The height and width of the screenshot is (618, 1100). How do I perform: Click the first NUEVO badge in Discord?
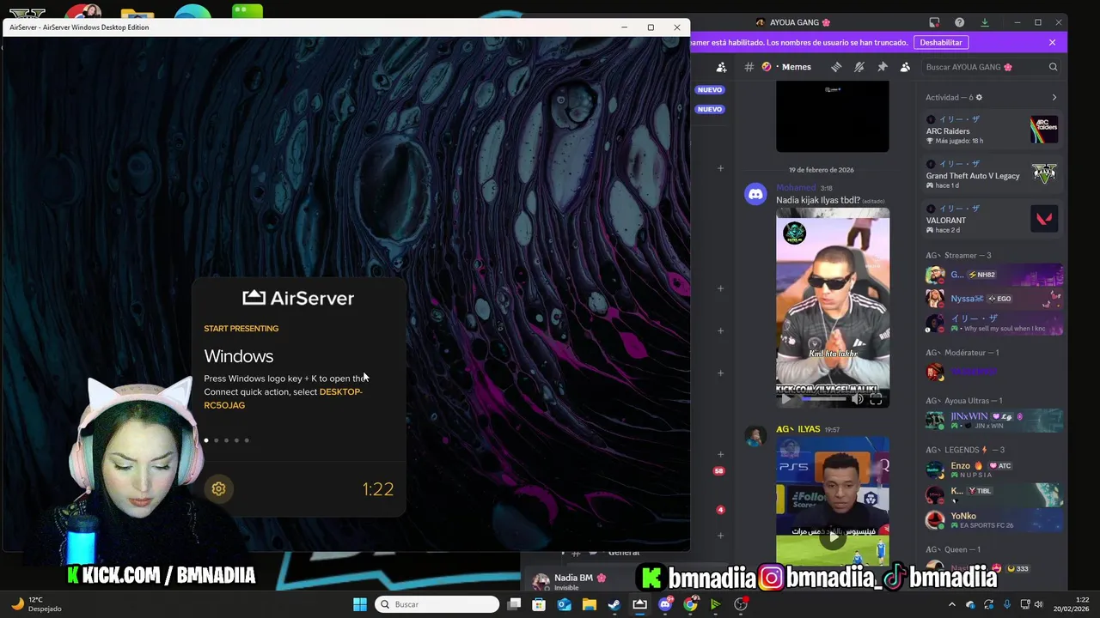click(710, 89)
